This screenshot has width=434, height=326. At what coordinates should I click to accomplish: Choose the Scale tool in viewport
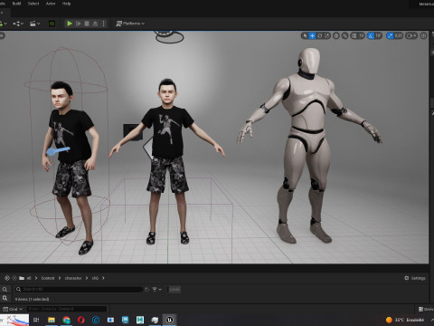327,35
